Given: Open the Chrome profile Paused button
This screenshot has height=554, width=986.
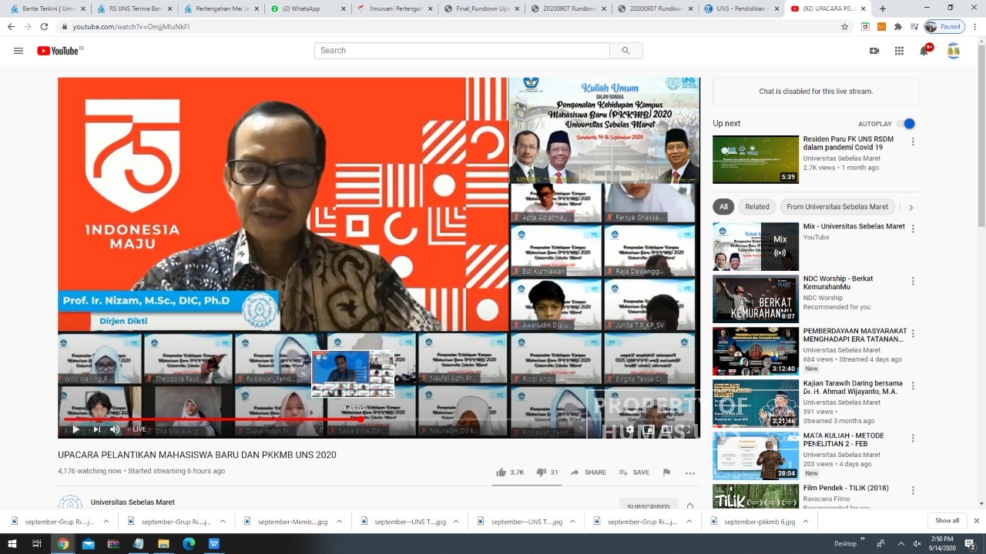Looking at the screenshot, I should 944,26.
